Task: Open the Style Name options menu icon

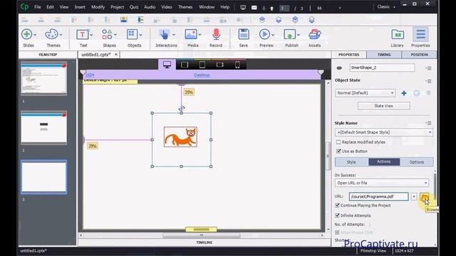Action: (429, 123)
